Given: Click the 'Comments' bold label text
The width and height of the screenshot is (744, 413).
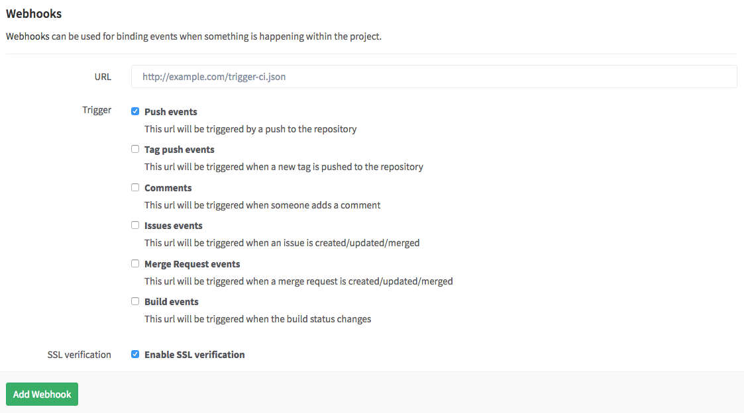Looking at the screenshot, I should [168, 188].
